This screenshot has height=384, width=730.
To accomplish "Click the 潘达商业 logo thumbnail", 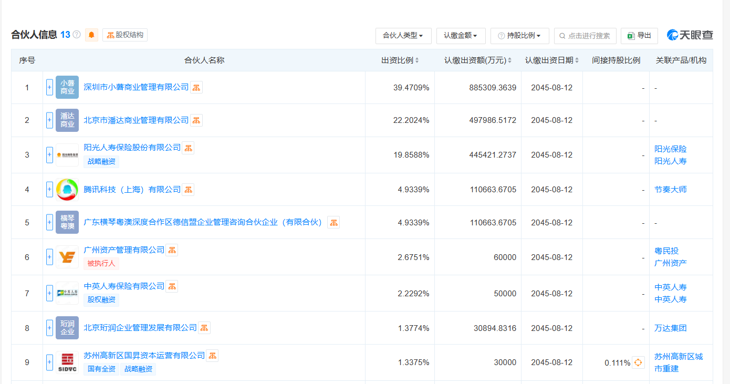I will tap(67, 120).
